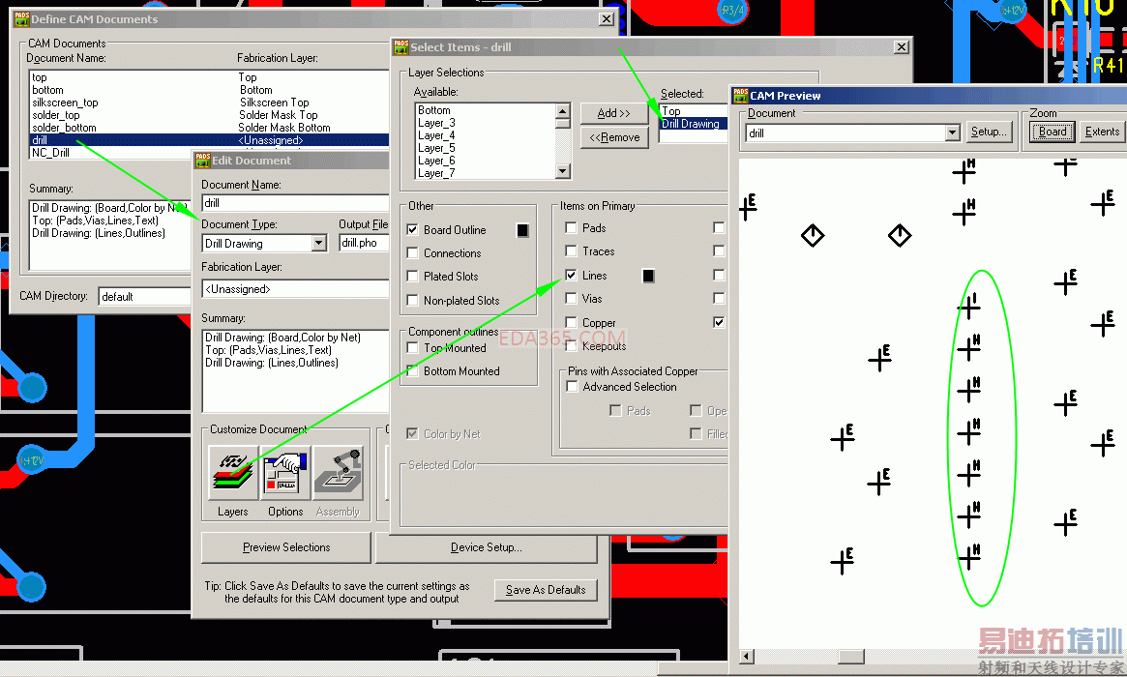Click Setup button in CAM Preview

(989, 132)
